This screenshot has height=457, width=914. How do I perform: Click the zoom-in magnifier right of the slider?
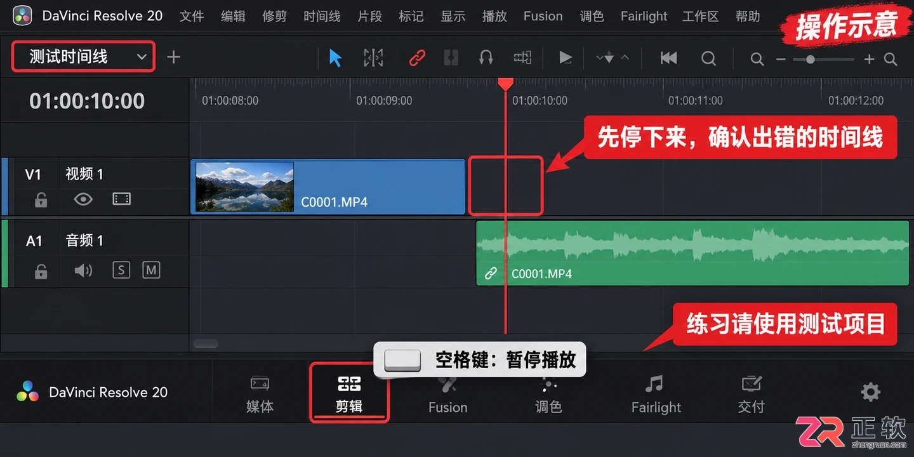[x=891, y=59]
